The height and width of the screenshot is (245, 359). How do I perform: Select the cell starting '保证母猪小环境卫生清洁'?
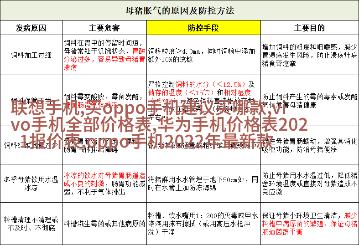point(310,224)
